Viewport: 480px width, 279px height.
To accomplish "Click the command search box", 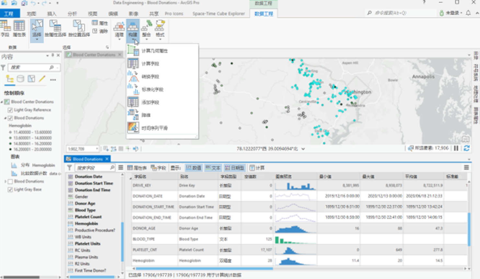I will (401, 13).
